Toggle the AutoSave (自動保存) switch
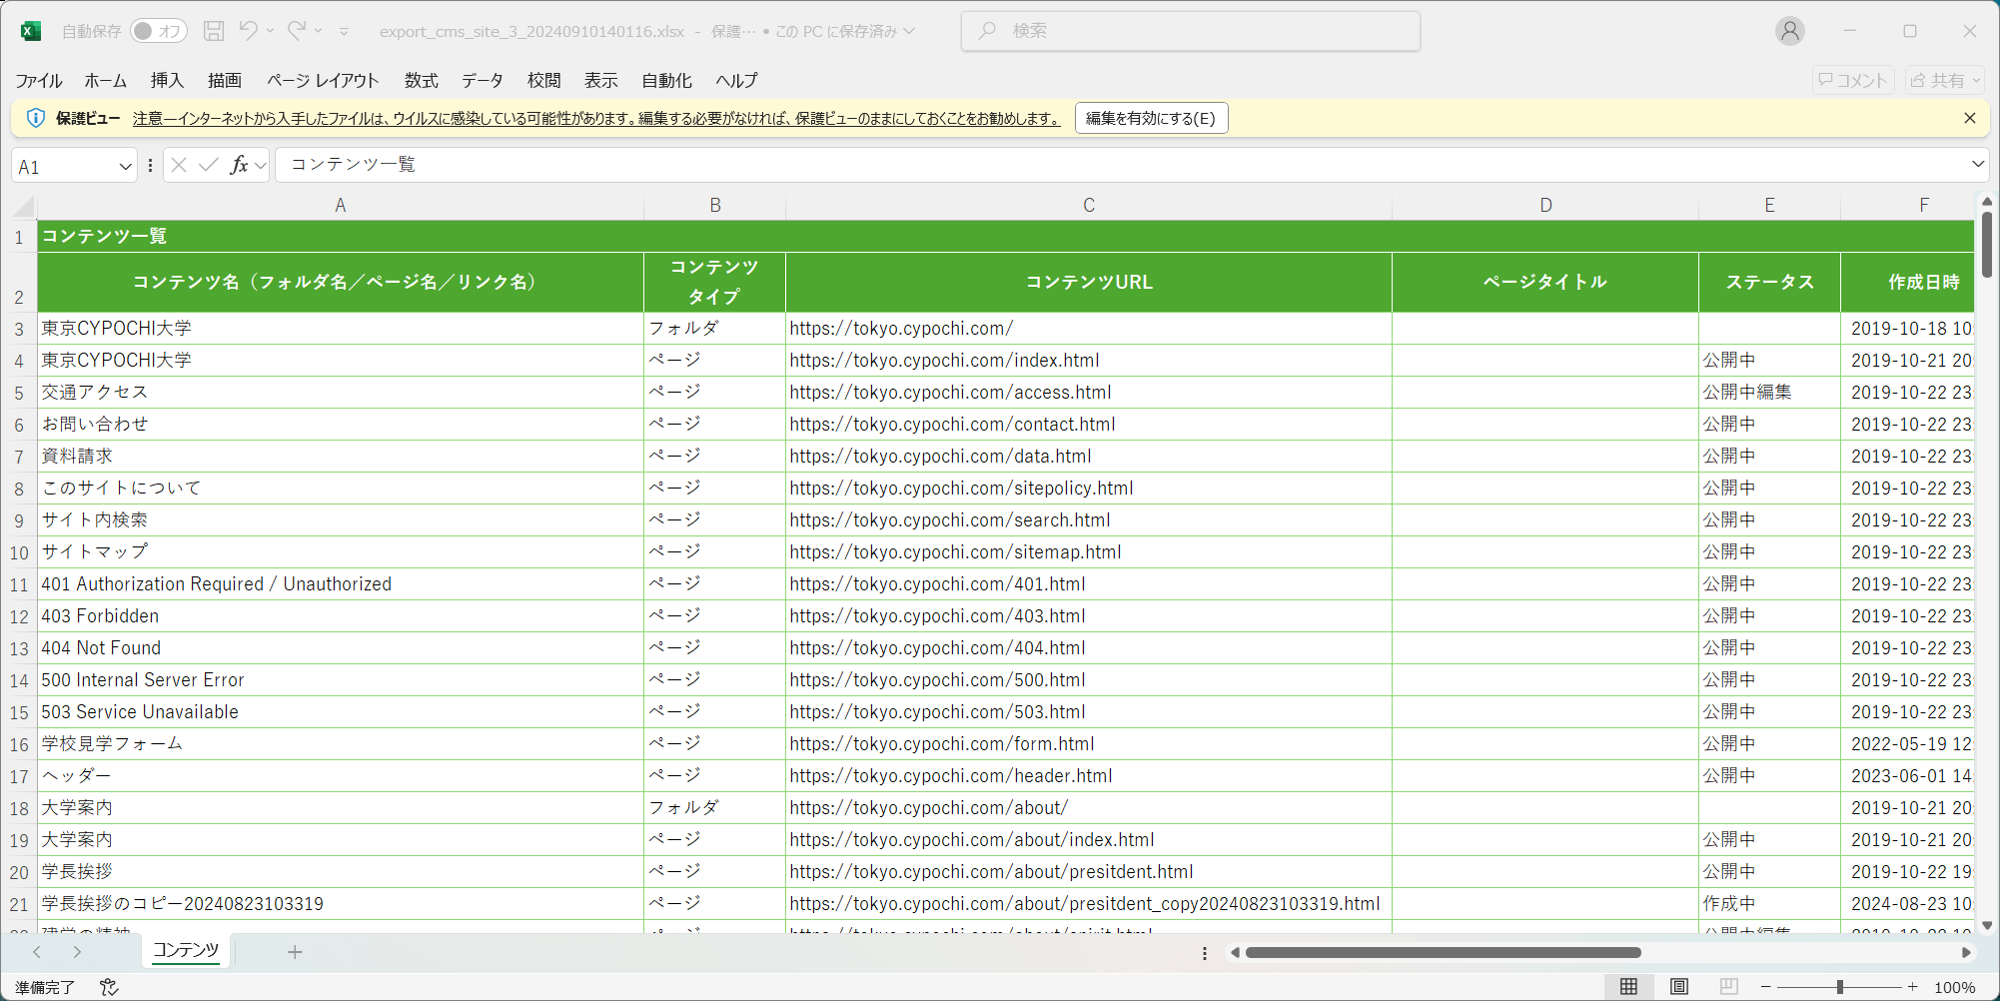This screenshot has height=1001, width=2000. click(157, 31)
